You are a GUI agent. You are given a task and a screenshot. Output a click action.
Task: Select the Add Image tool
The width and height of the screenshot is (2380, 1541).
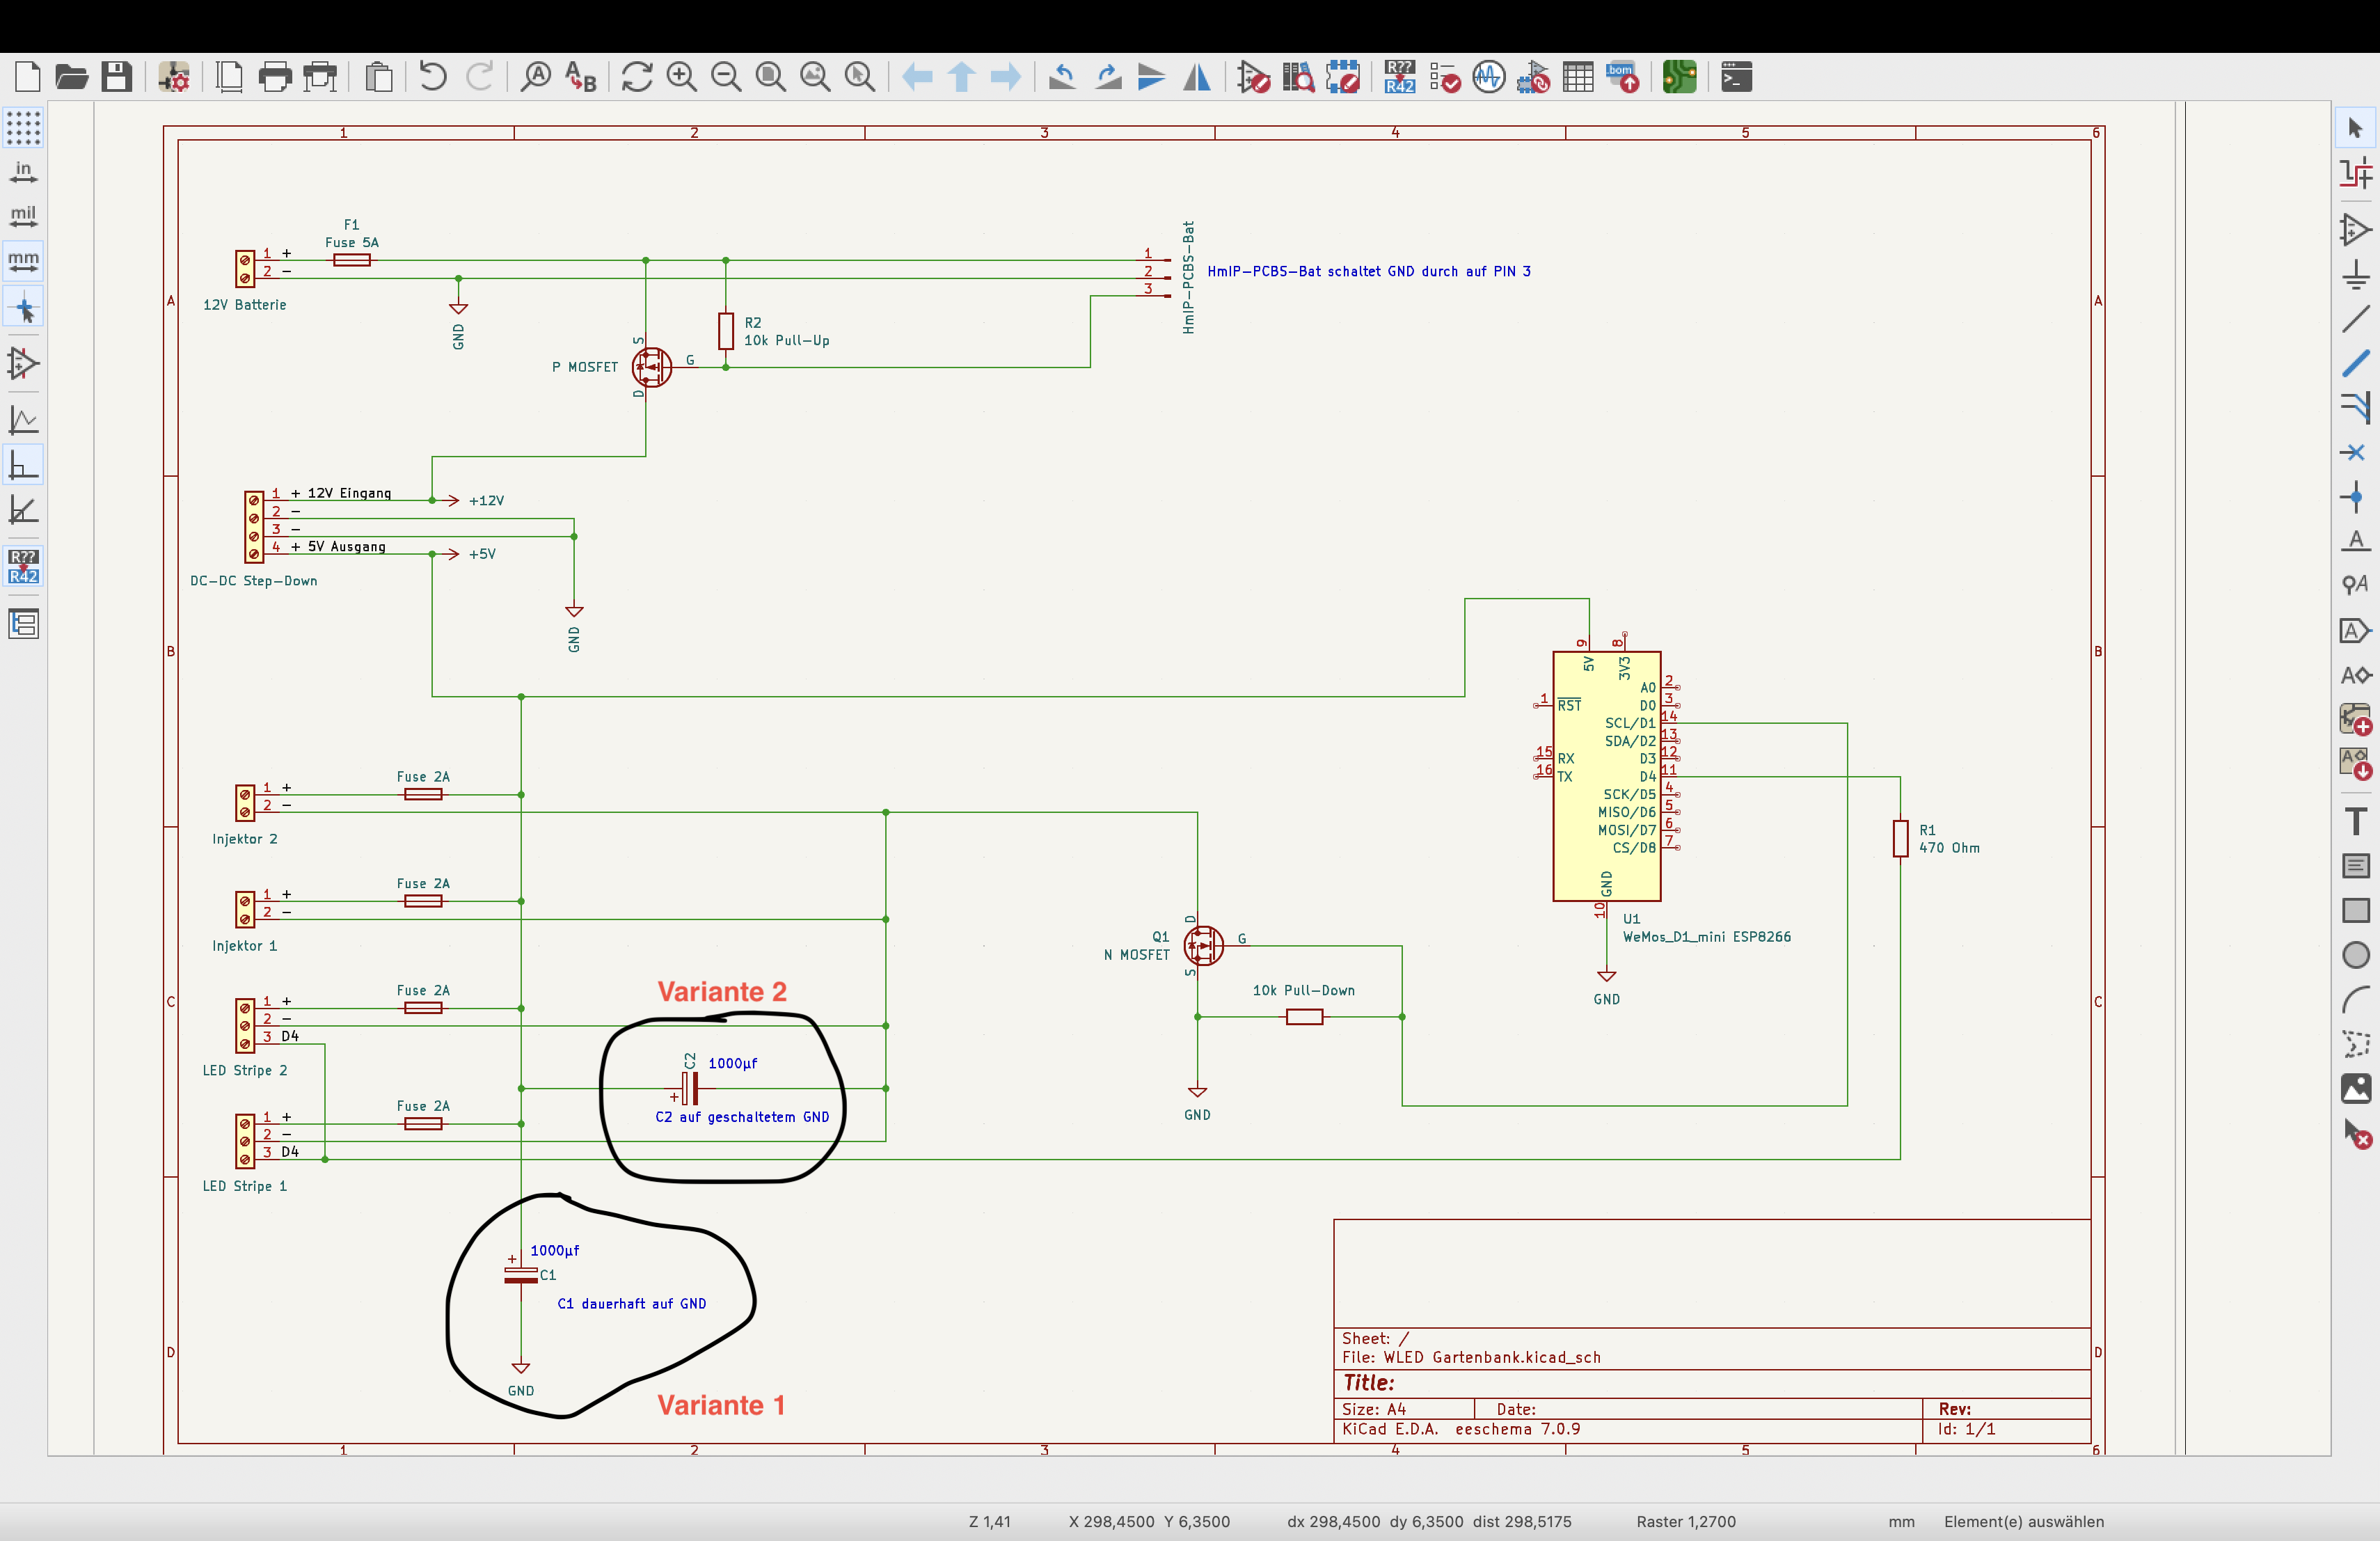[x=2355, y=1088]
